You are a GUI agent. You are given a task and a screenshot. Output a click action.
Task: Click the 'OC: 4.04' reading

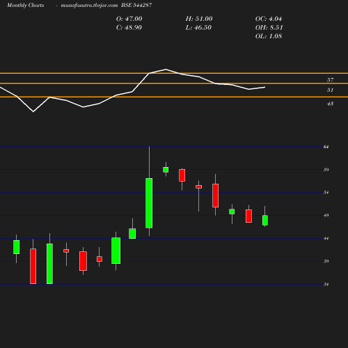pos(269,19)
